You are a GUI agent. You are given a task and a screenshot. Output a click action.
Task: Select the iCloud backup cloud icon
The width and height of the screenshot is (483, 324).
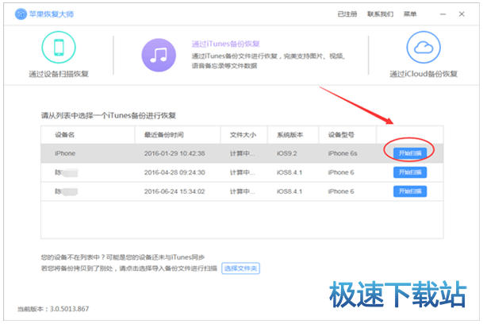(424, 48)
